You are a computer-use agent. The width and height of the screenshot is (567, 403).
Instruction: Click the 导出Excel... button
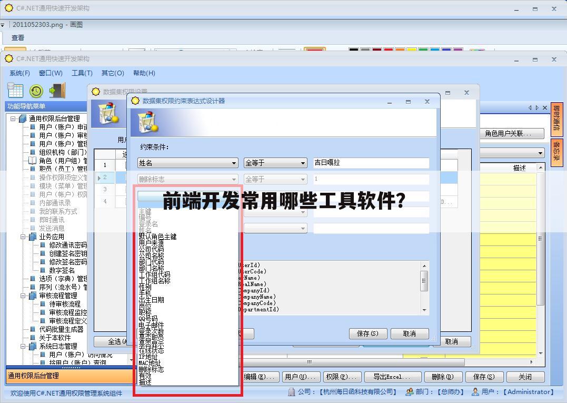tap(392, 377)
